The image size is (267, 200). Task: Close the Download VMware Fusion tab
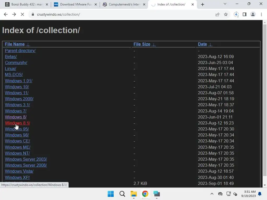pyautogui.click(x=96, y=4)
